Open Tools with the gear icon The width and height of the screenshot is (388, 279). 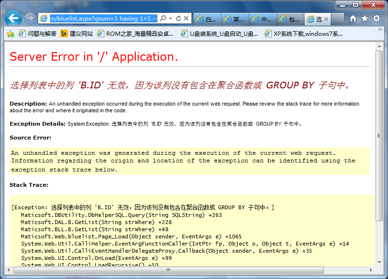377,18
